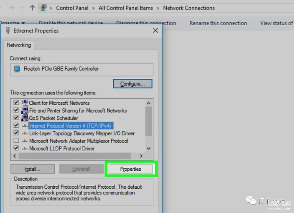Image resolution: width=294 pixels, height=213 pixels.
Task: Select Client for Microsoft Networks item
Action: click(59, 103)
